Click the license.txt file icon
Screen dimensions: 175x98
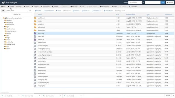pos(35,39)
